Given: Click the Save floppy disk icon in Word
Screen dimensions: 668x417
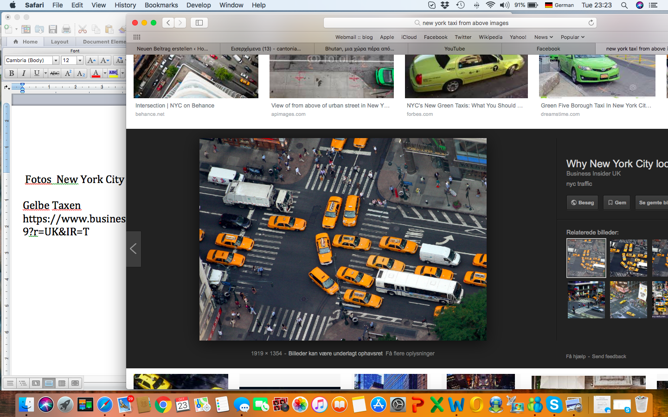Looking at the screenshot, I should coord(53,29).
